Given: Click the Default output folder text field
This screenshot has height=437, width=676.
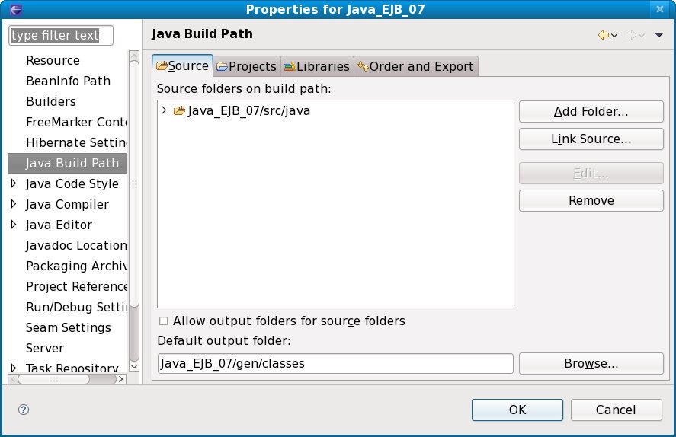Looking at the screenshot, I should tap(335, 364).
